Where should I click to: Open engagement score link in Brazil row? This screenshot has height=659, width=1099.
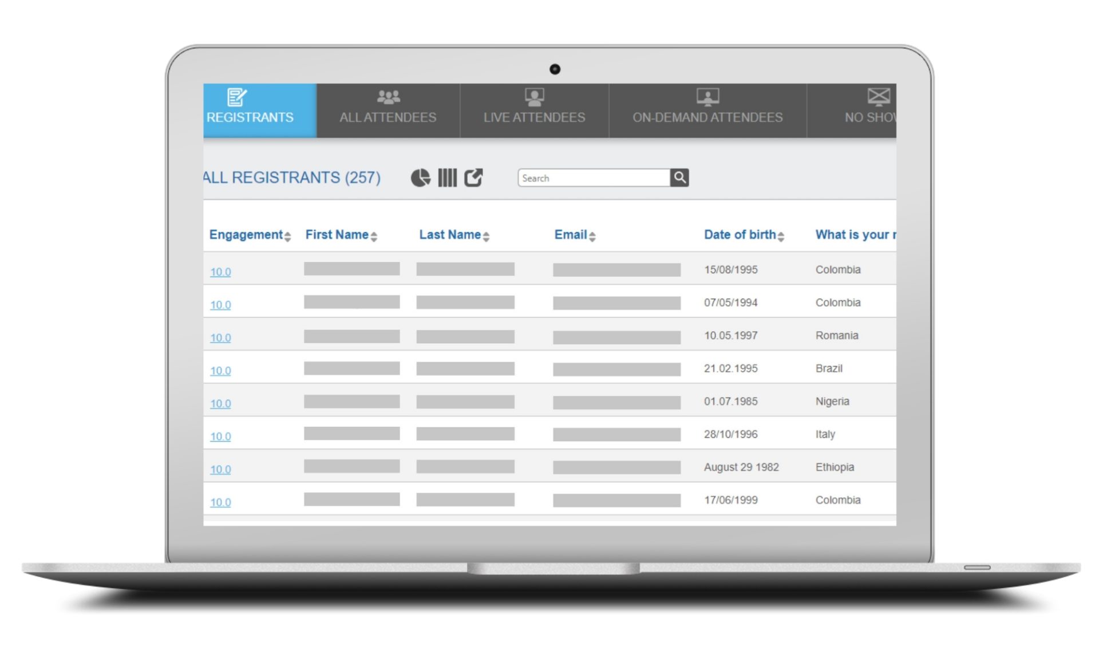click(x=220, y=371)
